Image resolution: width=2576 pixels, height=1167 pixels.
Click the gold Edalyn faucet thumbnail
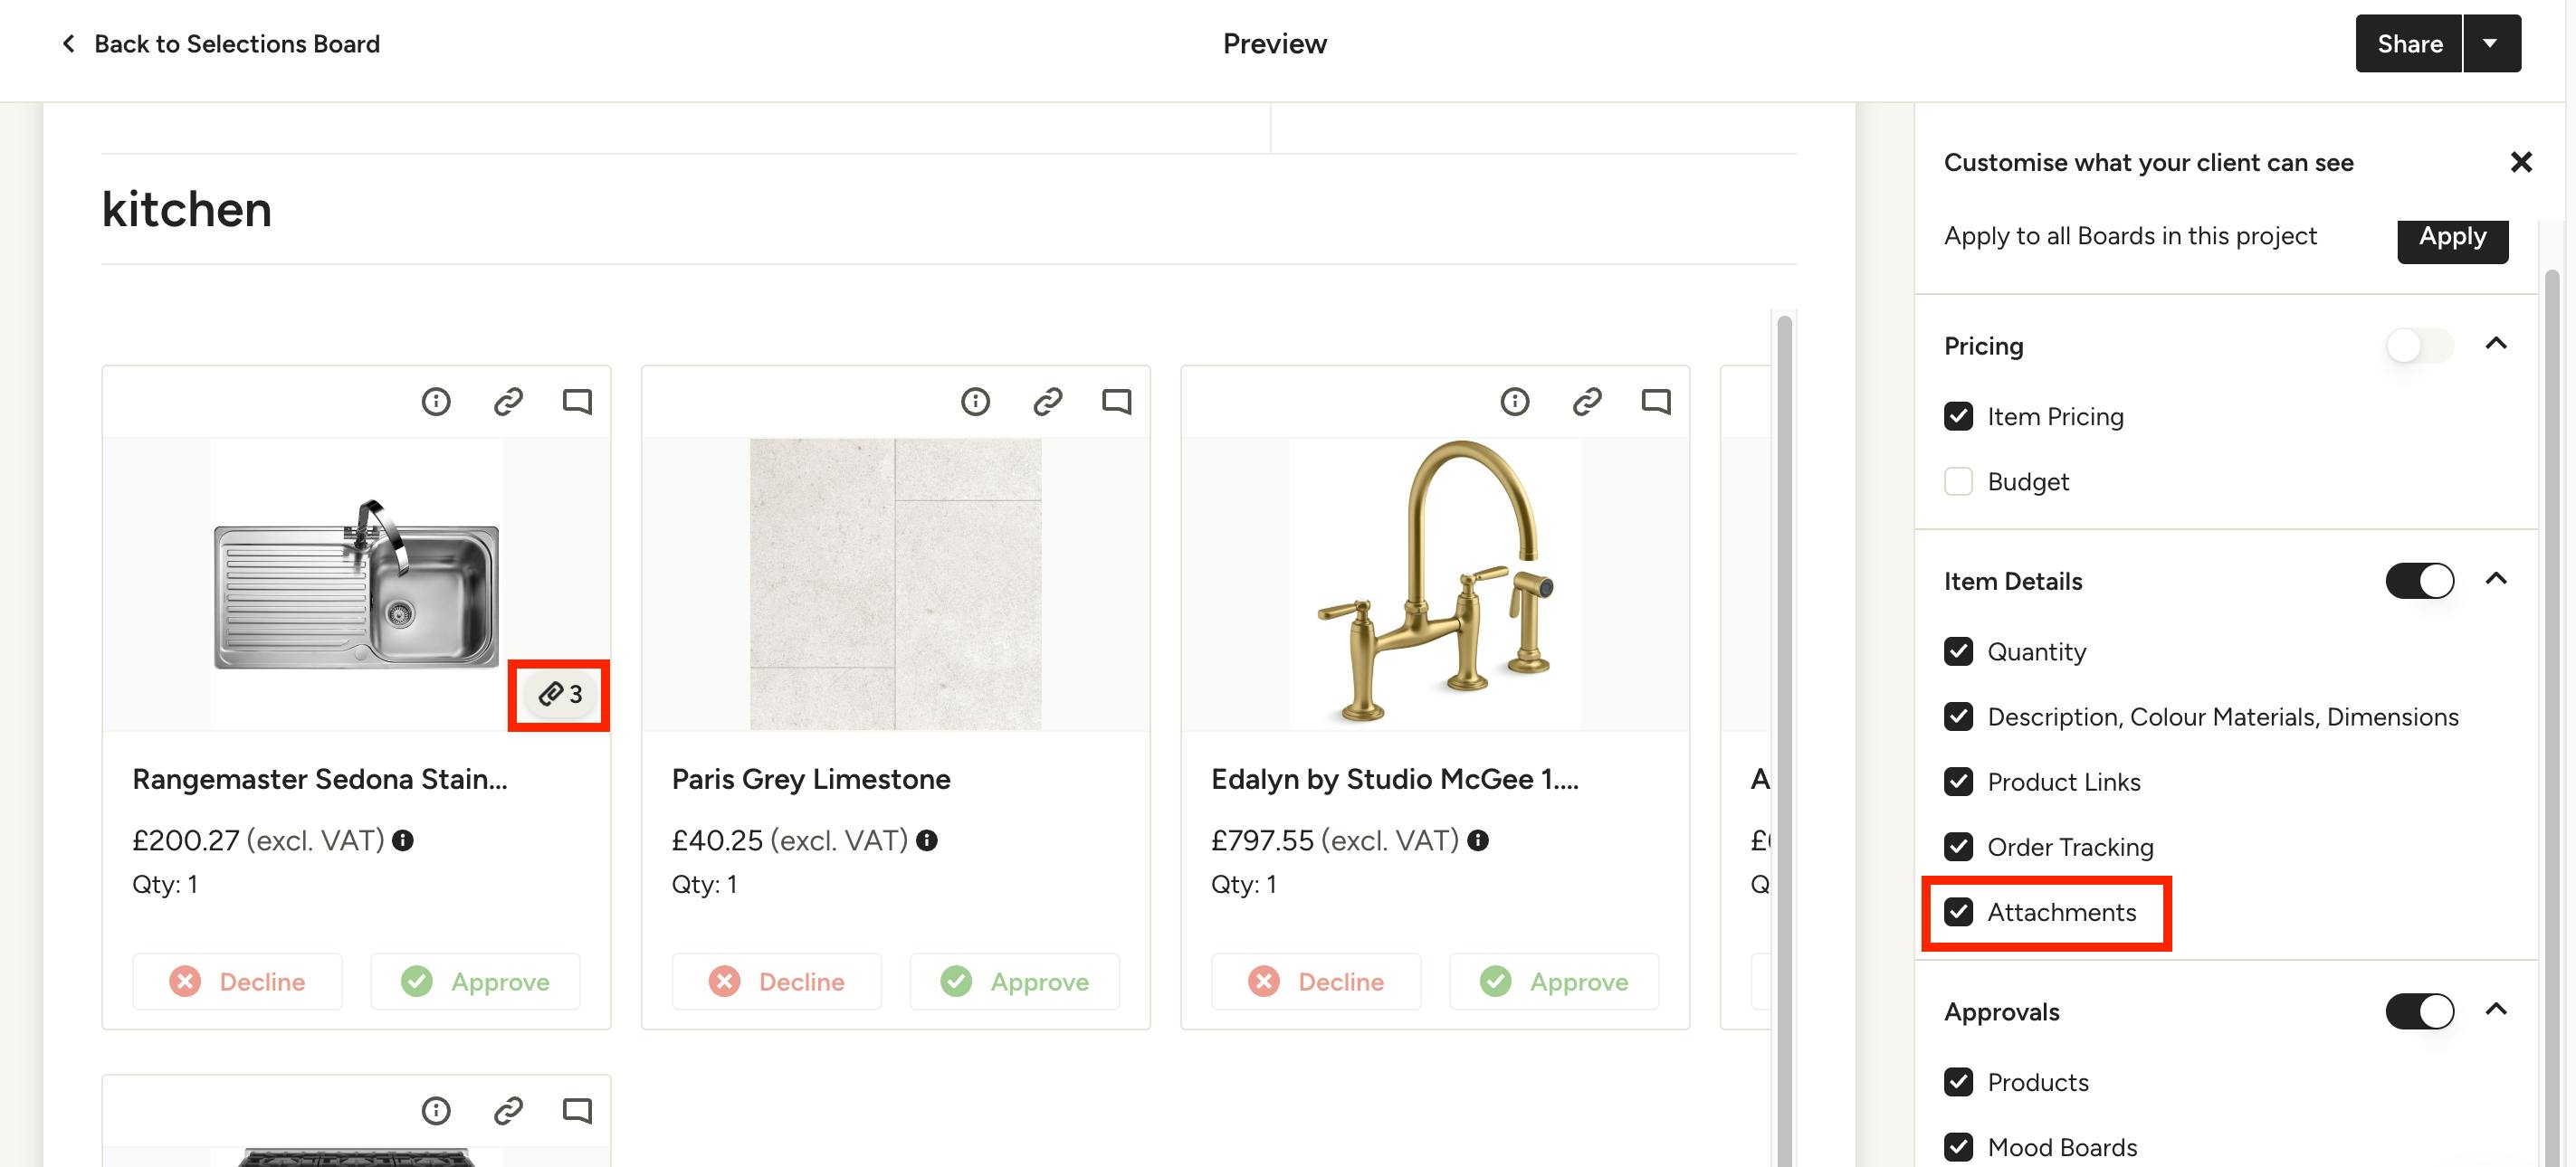click(x=1435, y=583)
